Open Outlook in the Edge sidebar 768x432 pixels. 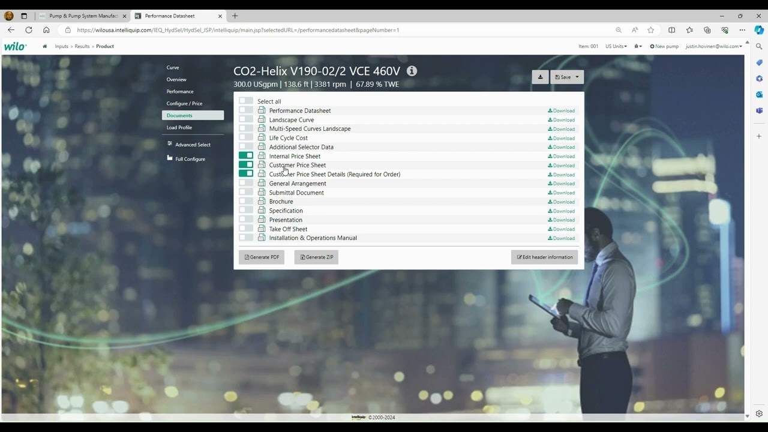click(759, 95)
